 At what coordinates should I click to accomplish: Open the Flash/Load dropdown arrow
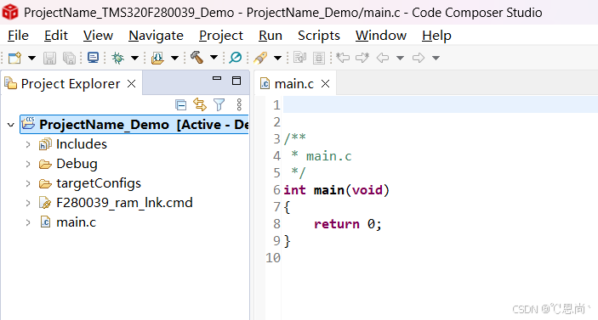[x=174, y=59]
